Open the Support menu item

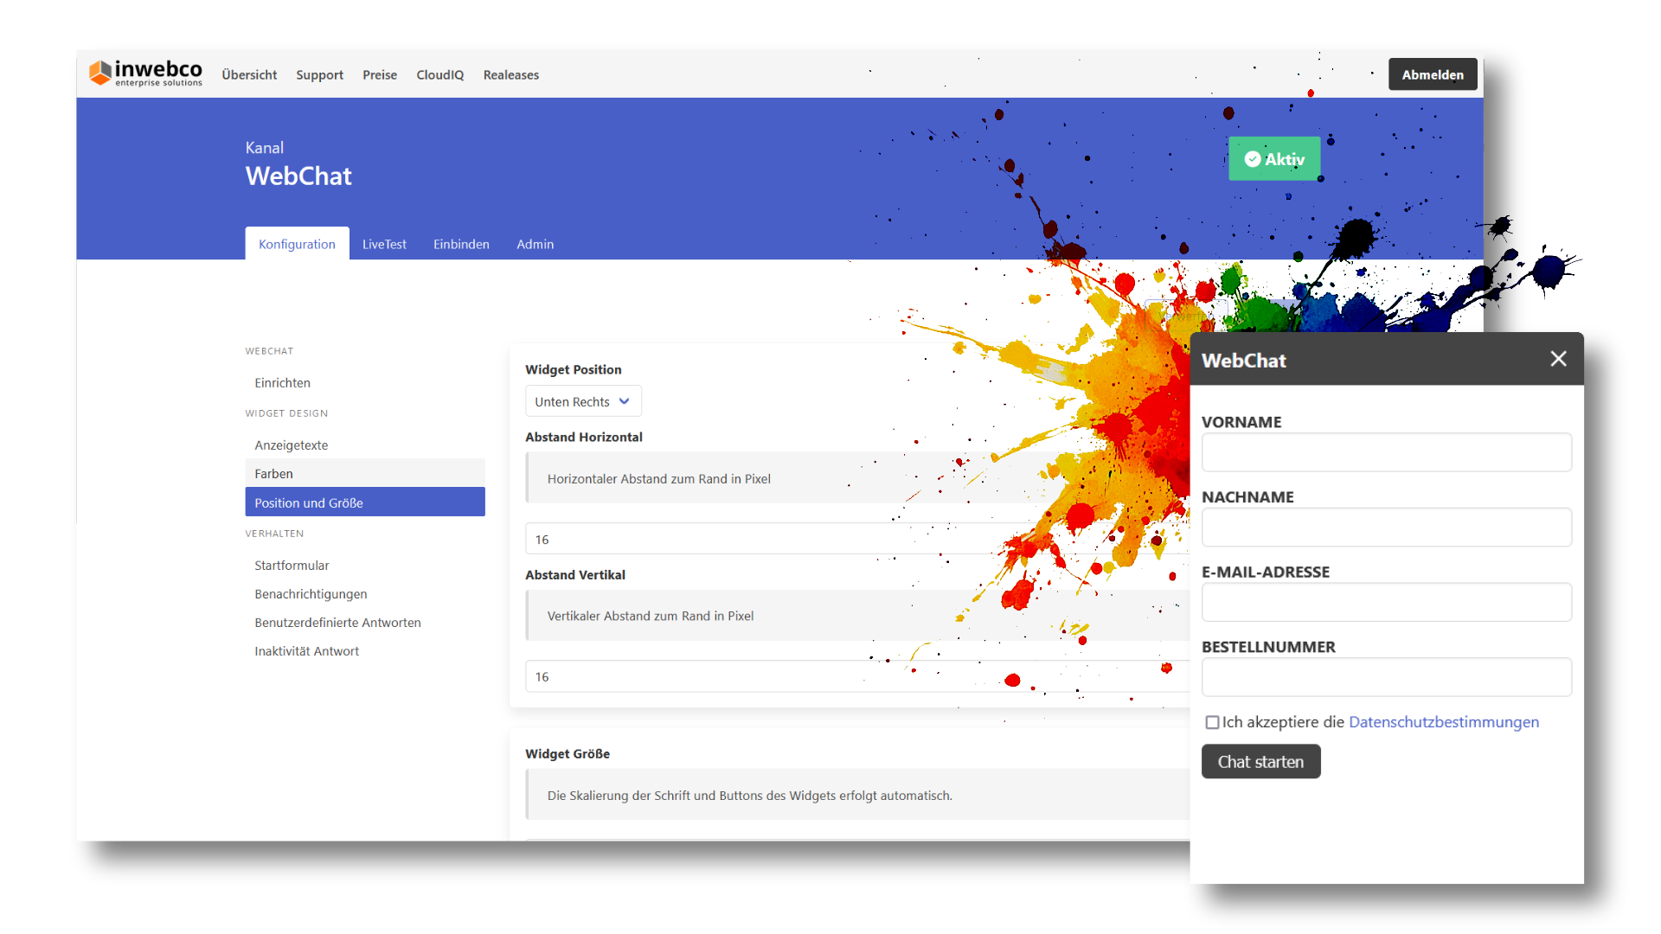tap(319, 74)
